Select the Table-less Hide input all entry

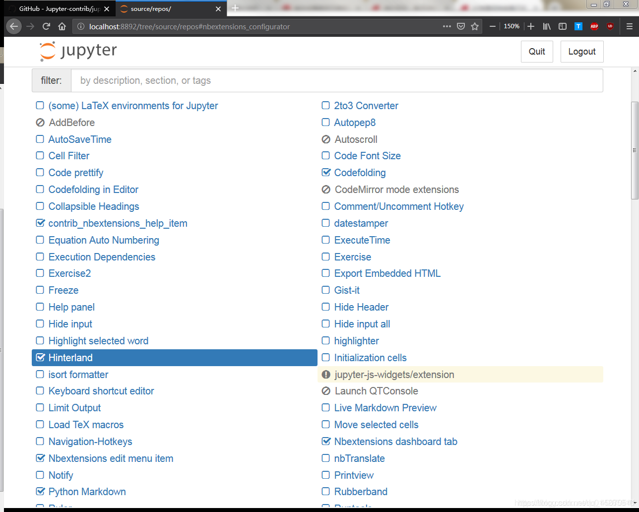[362, 324]
